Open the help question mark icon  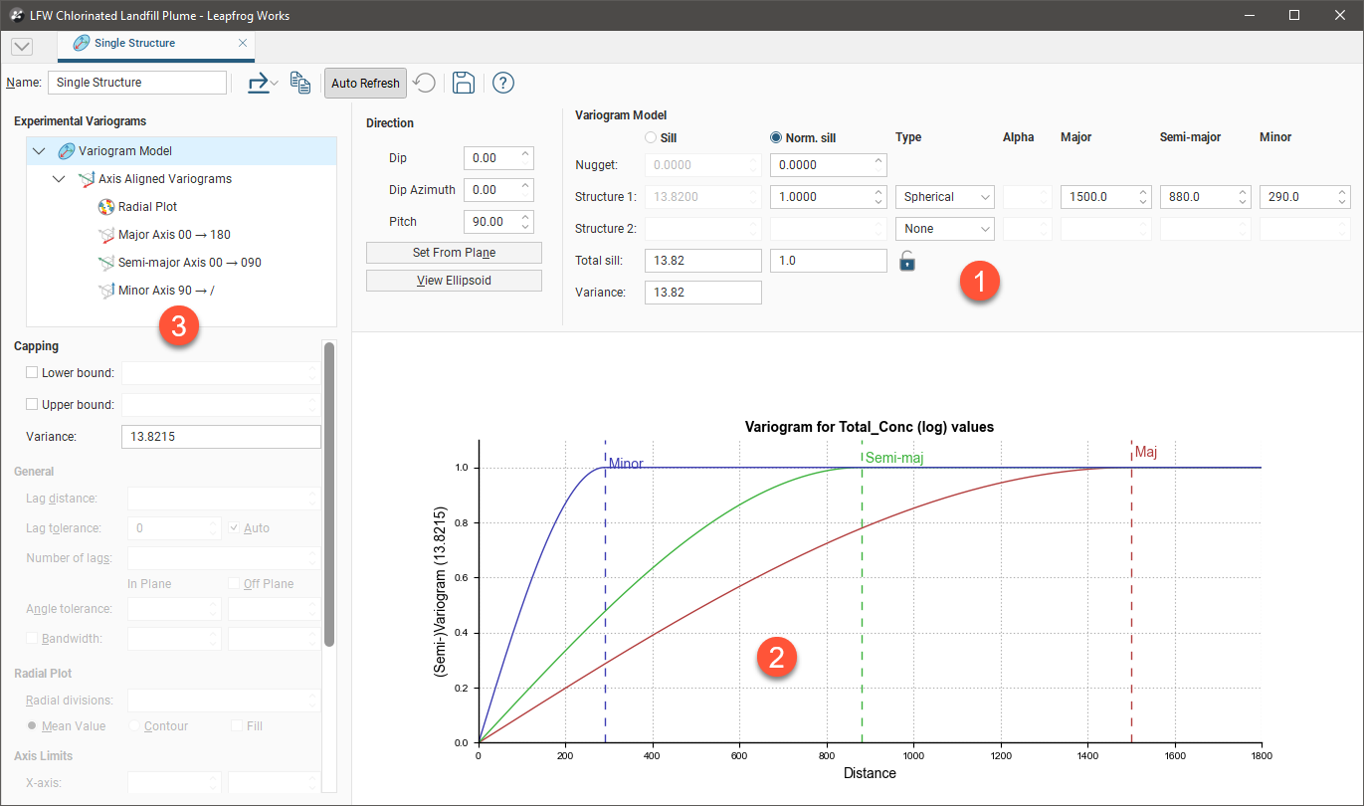pyautogui.click(x=502, y=83)
